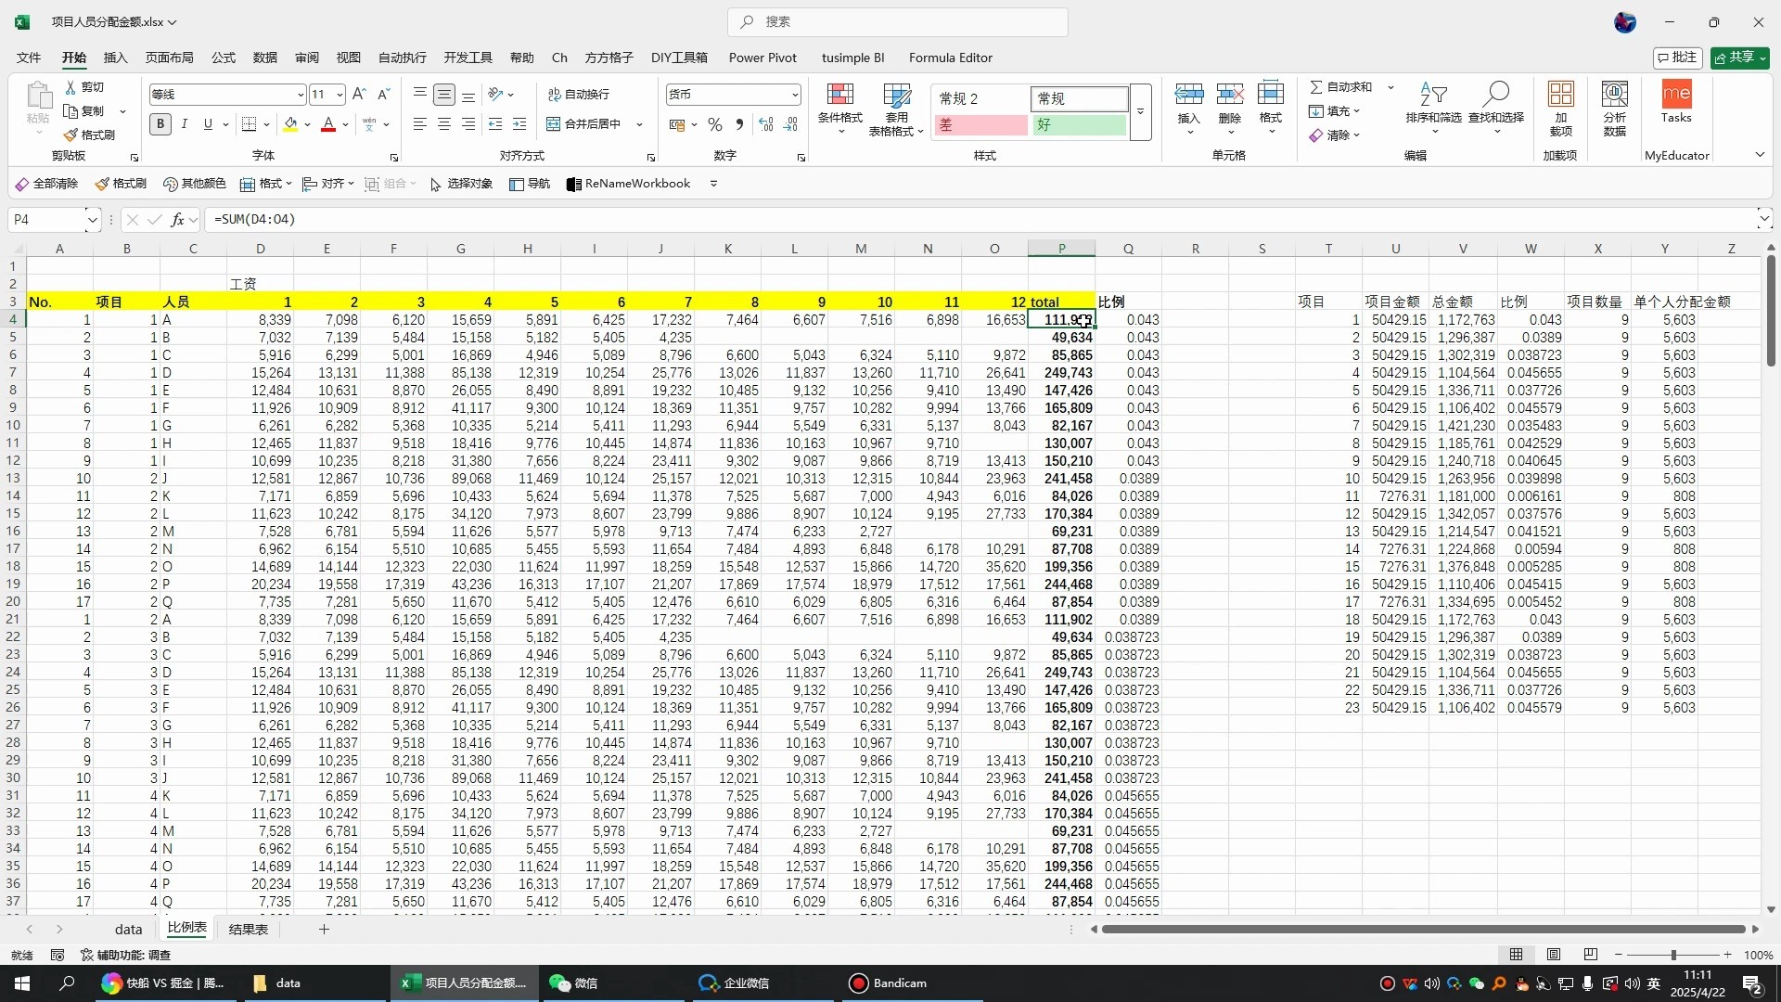The width and height of the screenshot is (1781, 1002).
Task: Open the Conditional Formatting (条件格式) icon
Action: coord(839,96)
